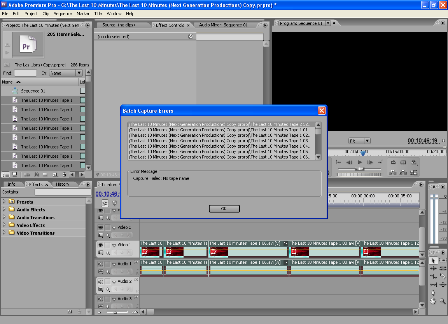Hide the Video 1 track eye toggle
448x324 pixels.
100,245
